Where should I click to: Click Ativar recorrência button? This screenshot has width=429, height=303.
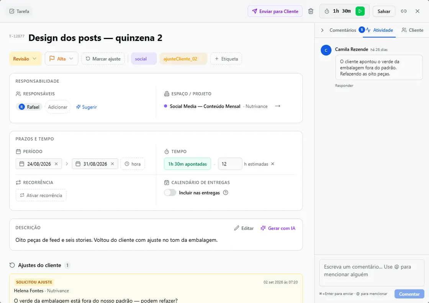coord(41,195)
